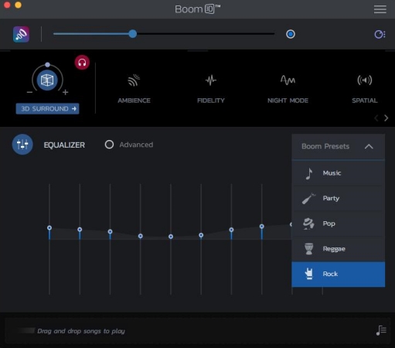
Task: Collapse the Boom Presets dropdown
Action: click(339, 147)
